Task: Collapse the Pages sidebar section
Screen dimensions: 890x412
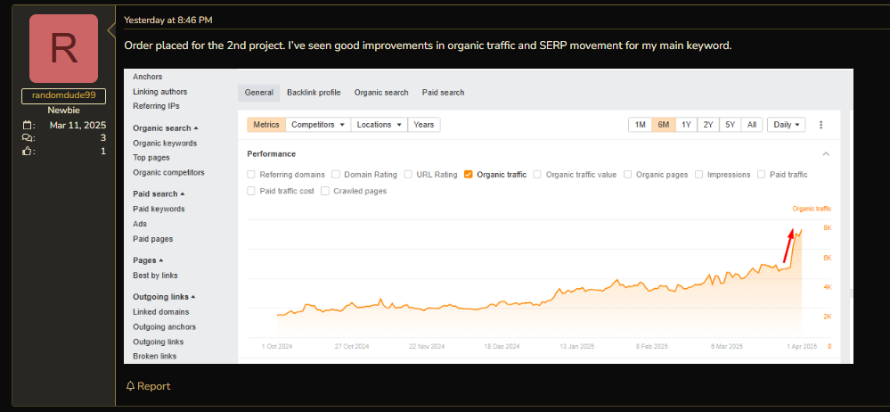Action: (x=148, y=260)
